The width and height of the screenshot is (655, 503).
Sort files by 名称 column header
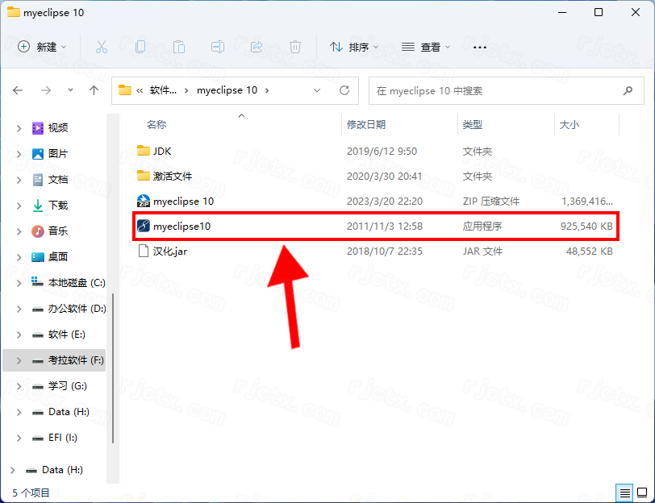click(x=156, y=125)
